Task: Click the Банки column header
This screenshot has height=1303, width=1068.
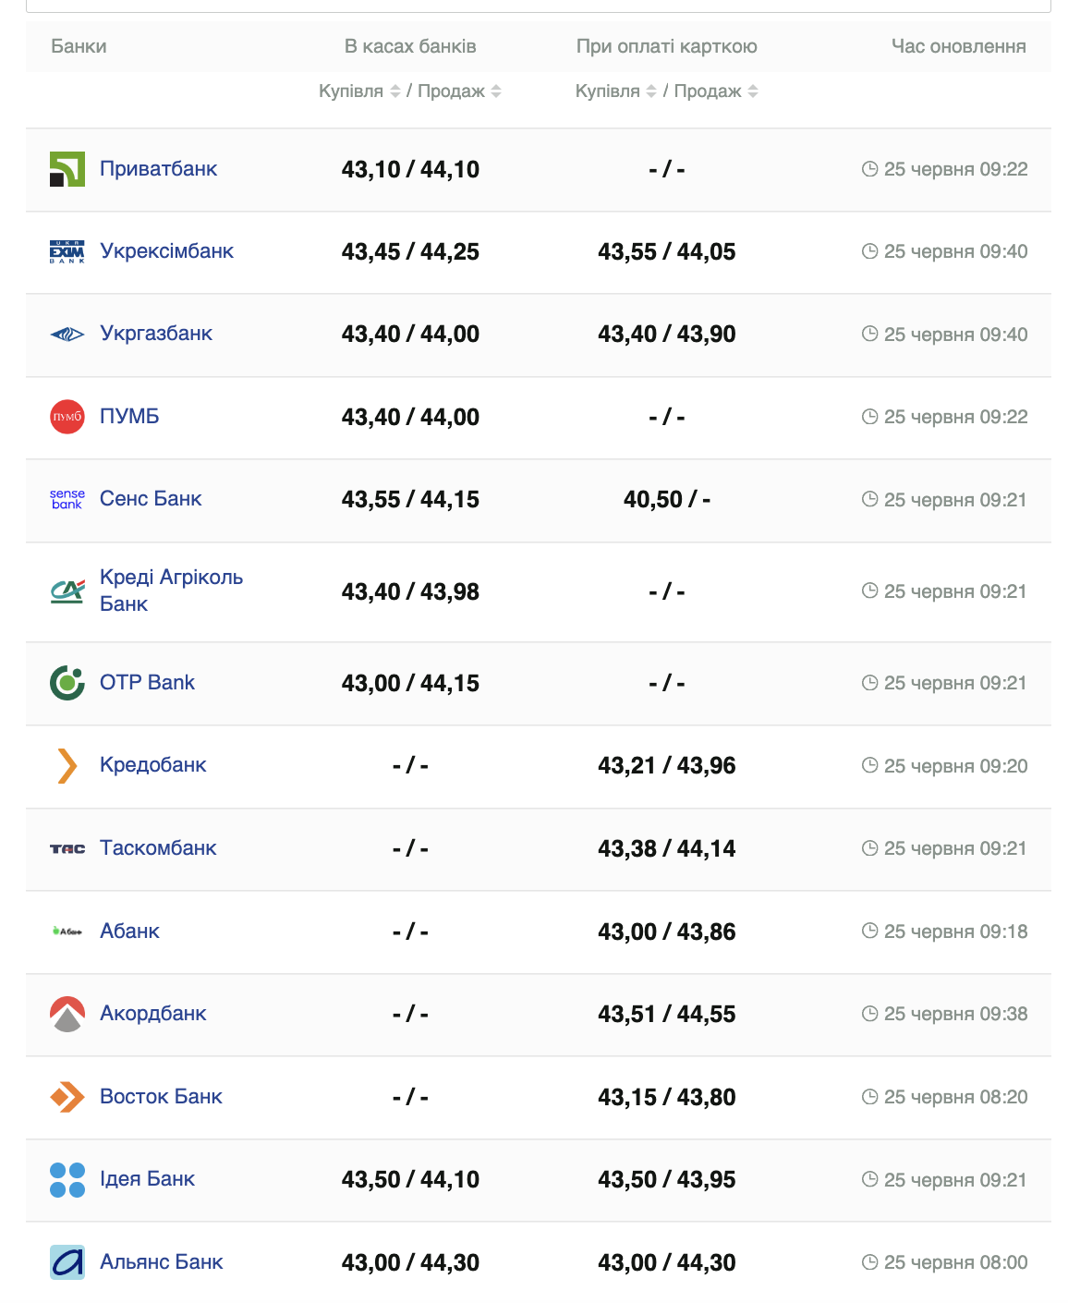Action: 79,46
